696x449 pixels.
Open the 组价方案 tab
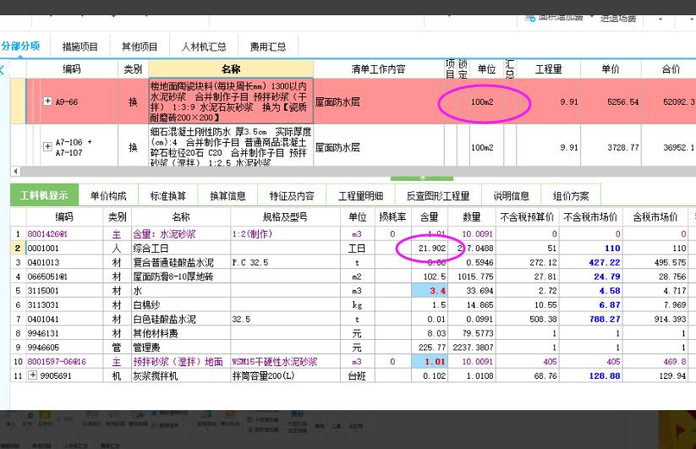(x=571, y=195)
